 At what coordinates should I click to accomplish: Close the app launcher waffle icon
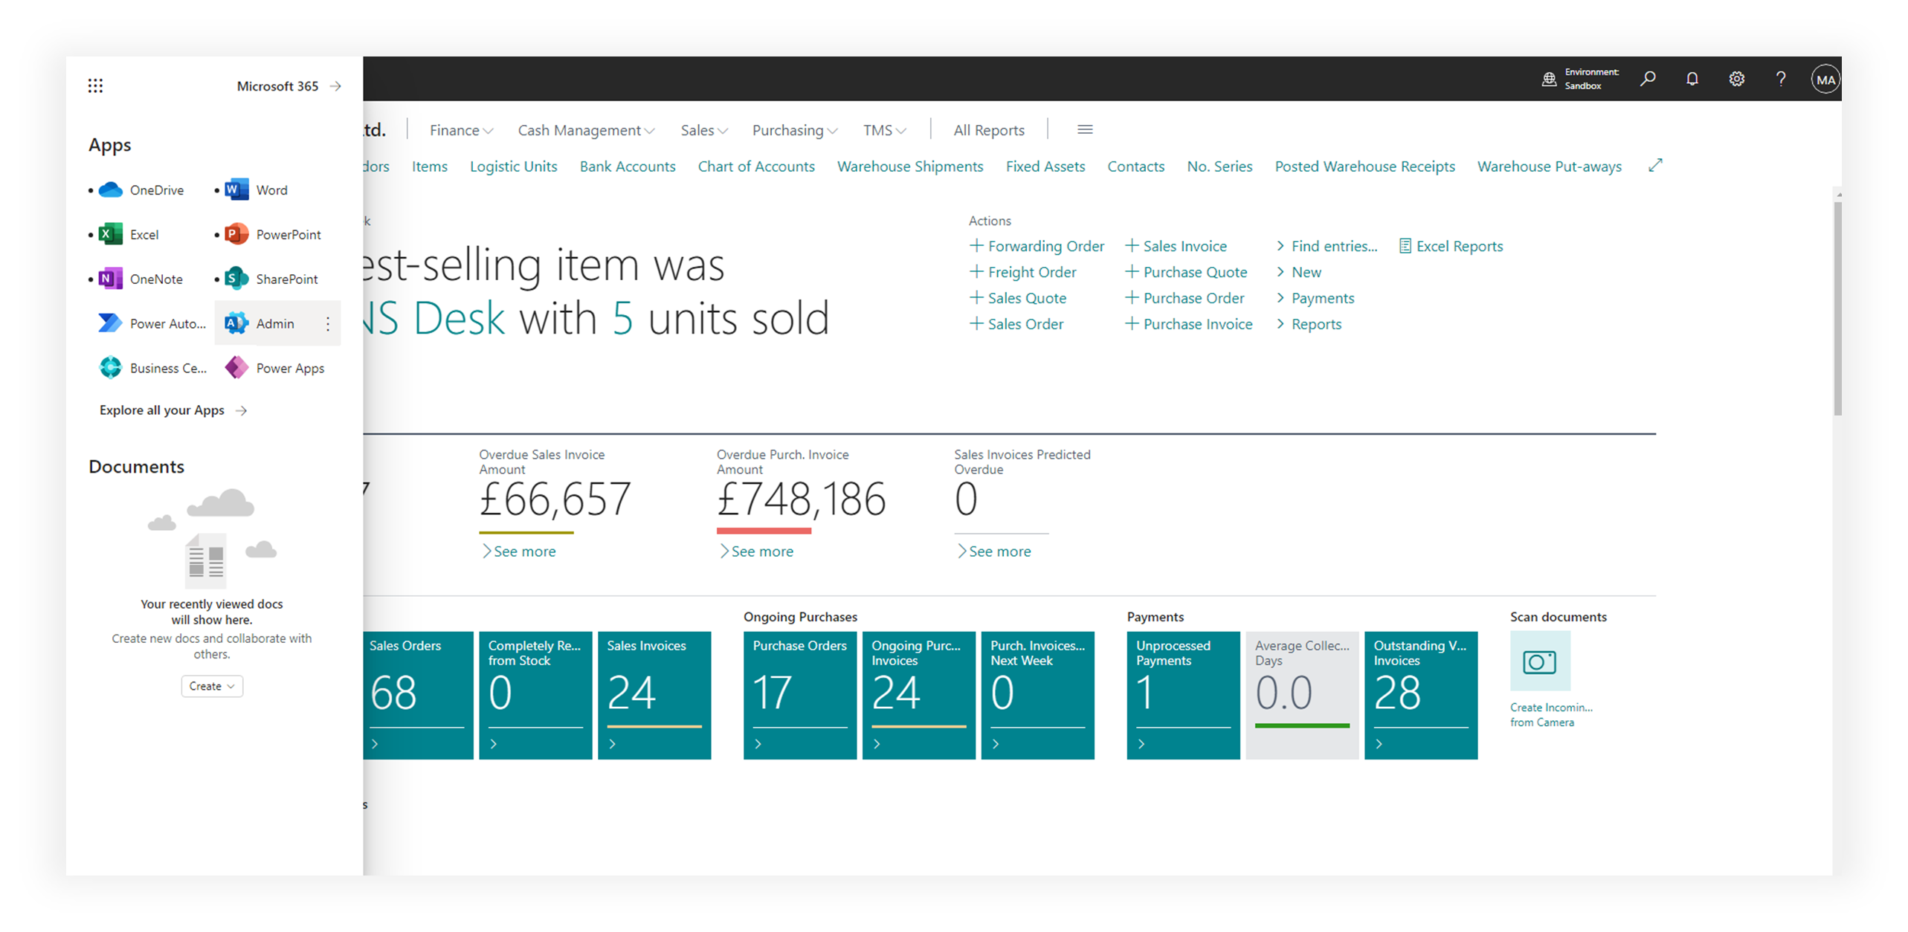[95, 85]
